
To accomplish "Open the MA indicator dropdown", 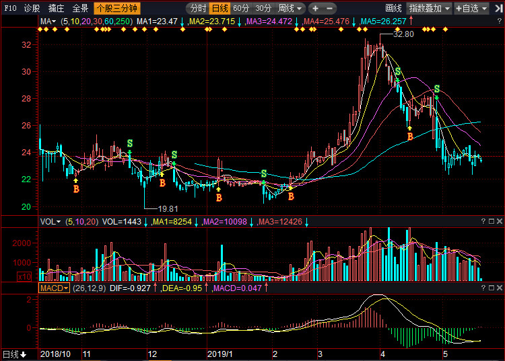I will (48, 22).
